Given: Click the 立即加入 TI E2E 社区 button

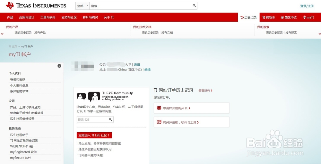Looking at the screenshot, I should 94,135.
